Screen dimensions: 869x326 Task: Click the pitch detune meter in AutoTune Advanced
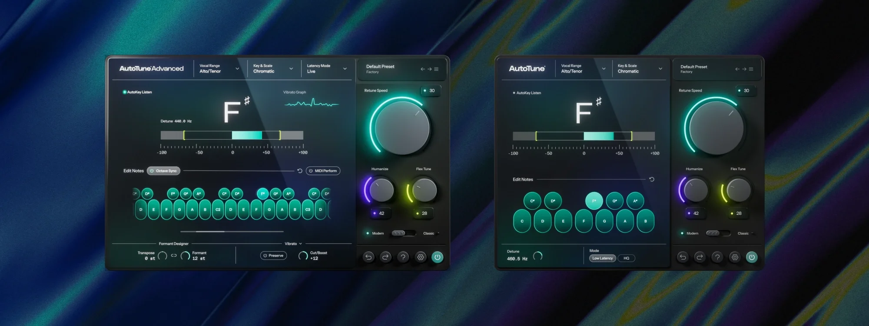[232, 135]
